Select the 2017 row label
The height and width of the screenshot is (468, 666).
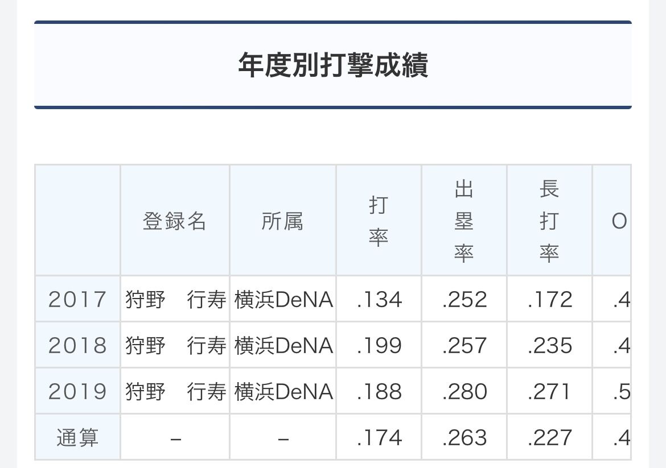pos(77,299)
